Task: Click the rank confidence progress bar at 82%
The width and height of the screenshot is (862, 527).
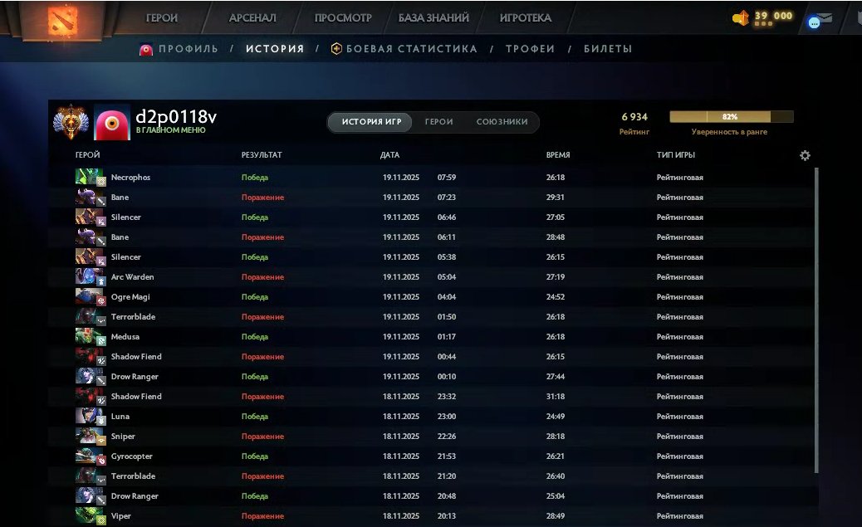Action: coord(730,117)
